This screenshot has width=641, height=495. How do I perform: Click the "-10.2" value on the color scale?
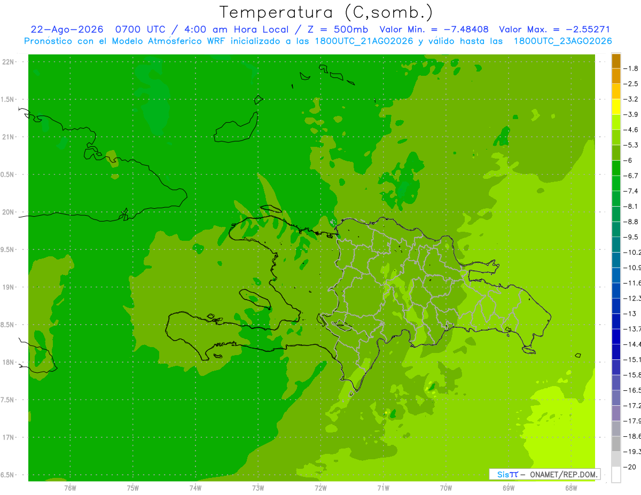pyautogui.click(x=632, y=252)
